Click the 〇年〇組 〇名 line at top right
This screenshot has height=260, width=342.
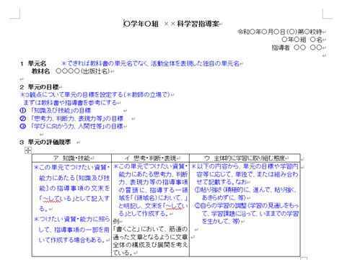pos(302,40)
